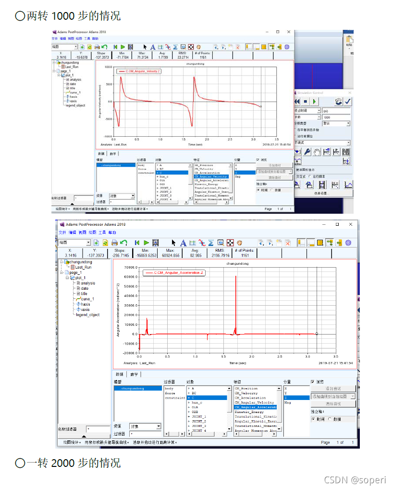Viewport: 393px width, 490px height.
Task: Click film-strip record icon in Angular Acceleration window
Action: coord(155,243)
